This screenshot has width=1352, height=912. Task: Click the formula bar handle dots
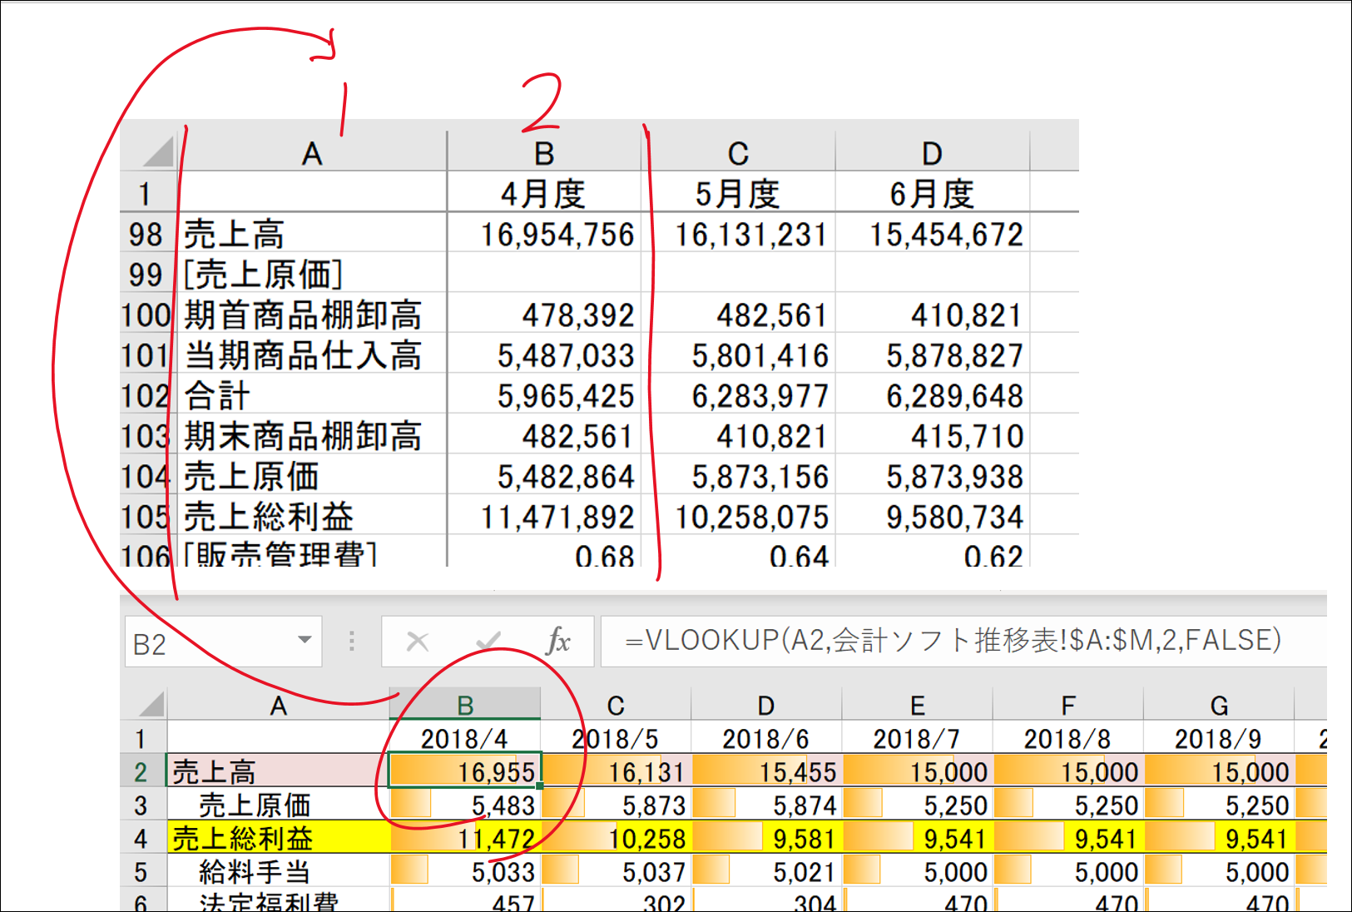pyautogui.click(x=352, y=641)
